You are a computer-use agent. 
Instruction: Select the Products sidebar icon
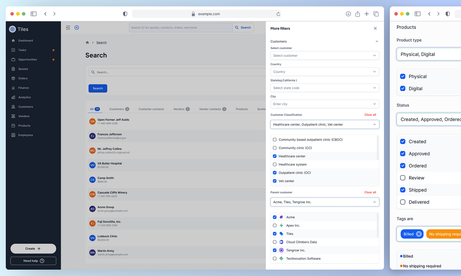tap(13, 125)
